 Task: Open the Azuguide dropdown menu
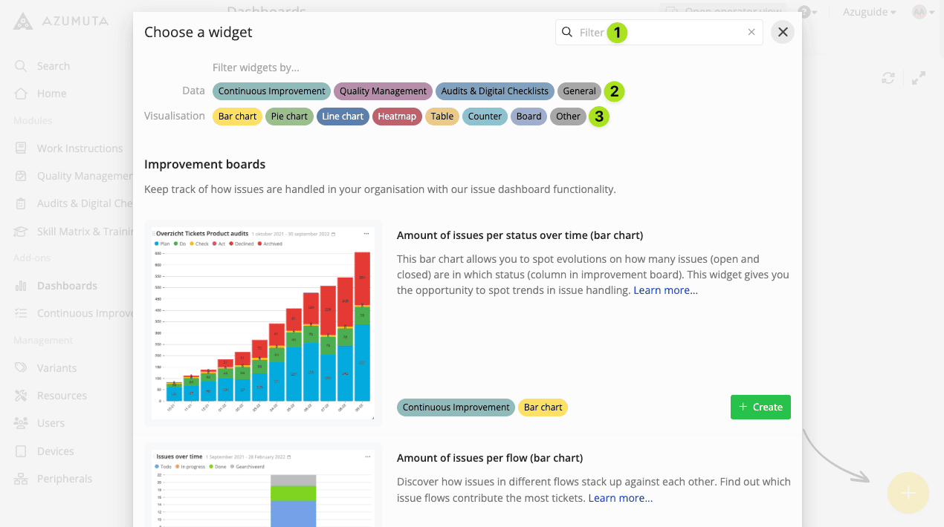(x=869, y=12)
